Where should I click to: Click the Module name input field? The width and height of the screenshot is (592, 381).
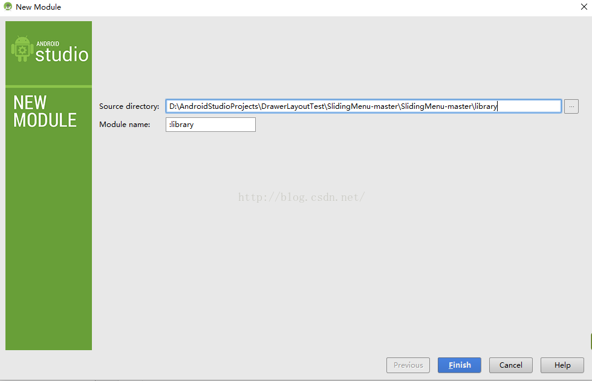click(x=210, y=125)
